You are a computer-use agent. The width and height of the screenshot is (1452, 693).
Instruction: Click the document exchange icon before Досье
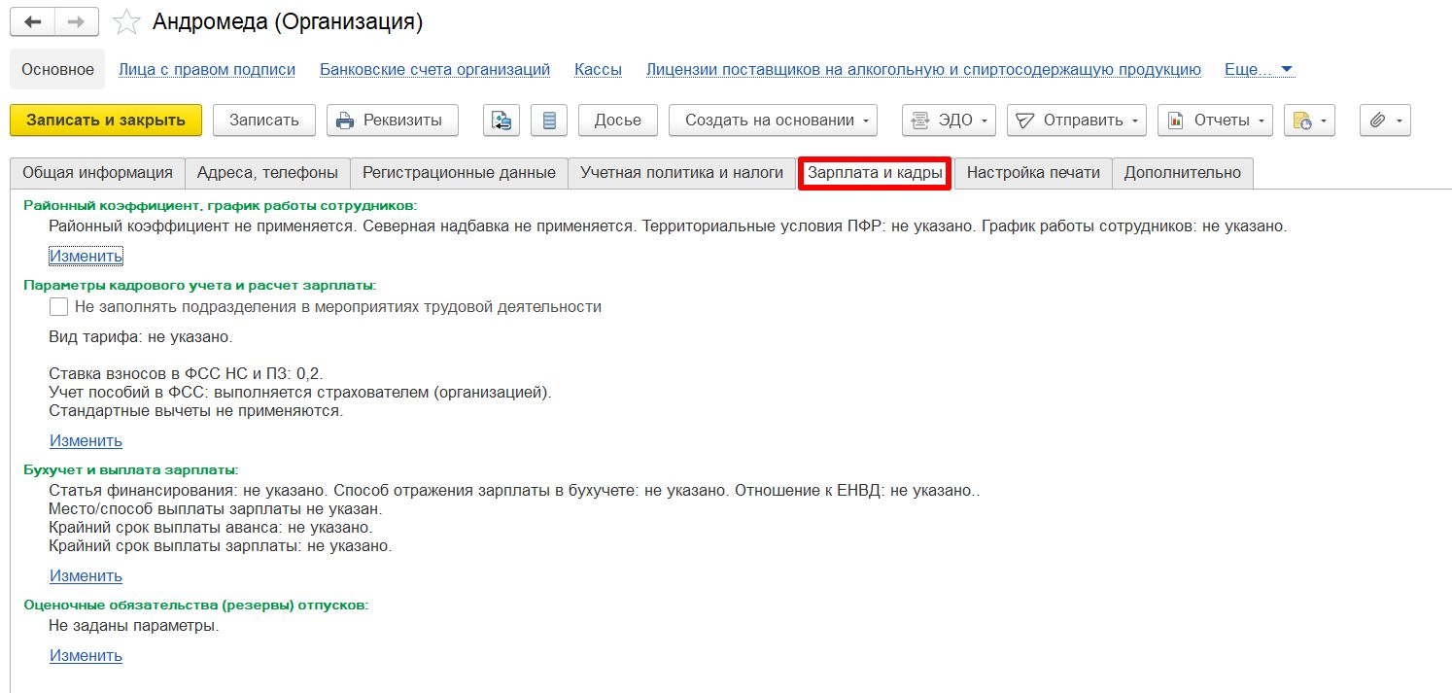coord(501,121)
